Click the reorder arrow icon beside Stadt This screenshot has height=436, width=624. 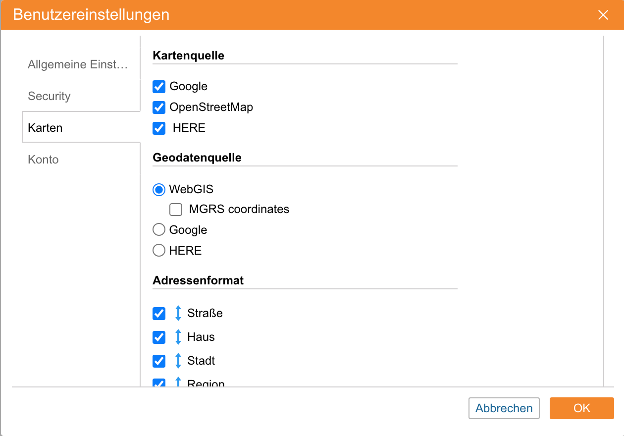178,361
